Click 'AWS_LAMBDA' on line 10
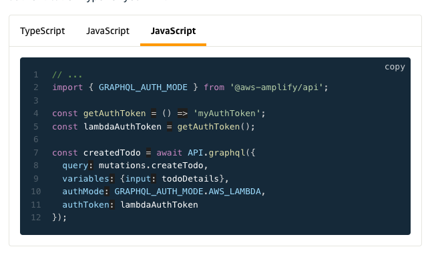Screen dimensions: 432x255 click(x=234, y=192)
